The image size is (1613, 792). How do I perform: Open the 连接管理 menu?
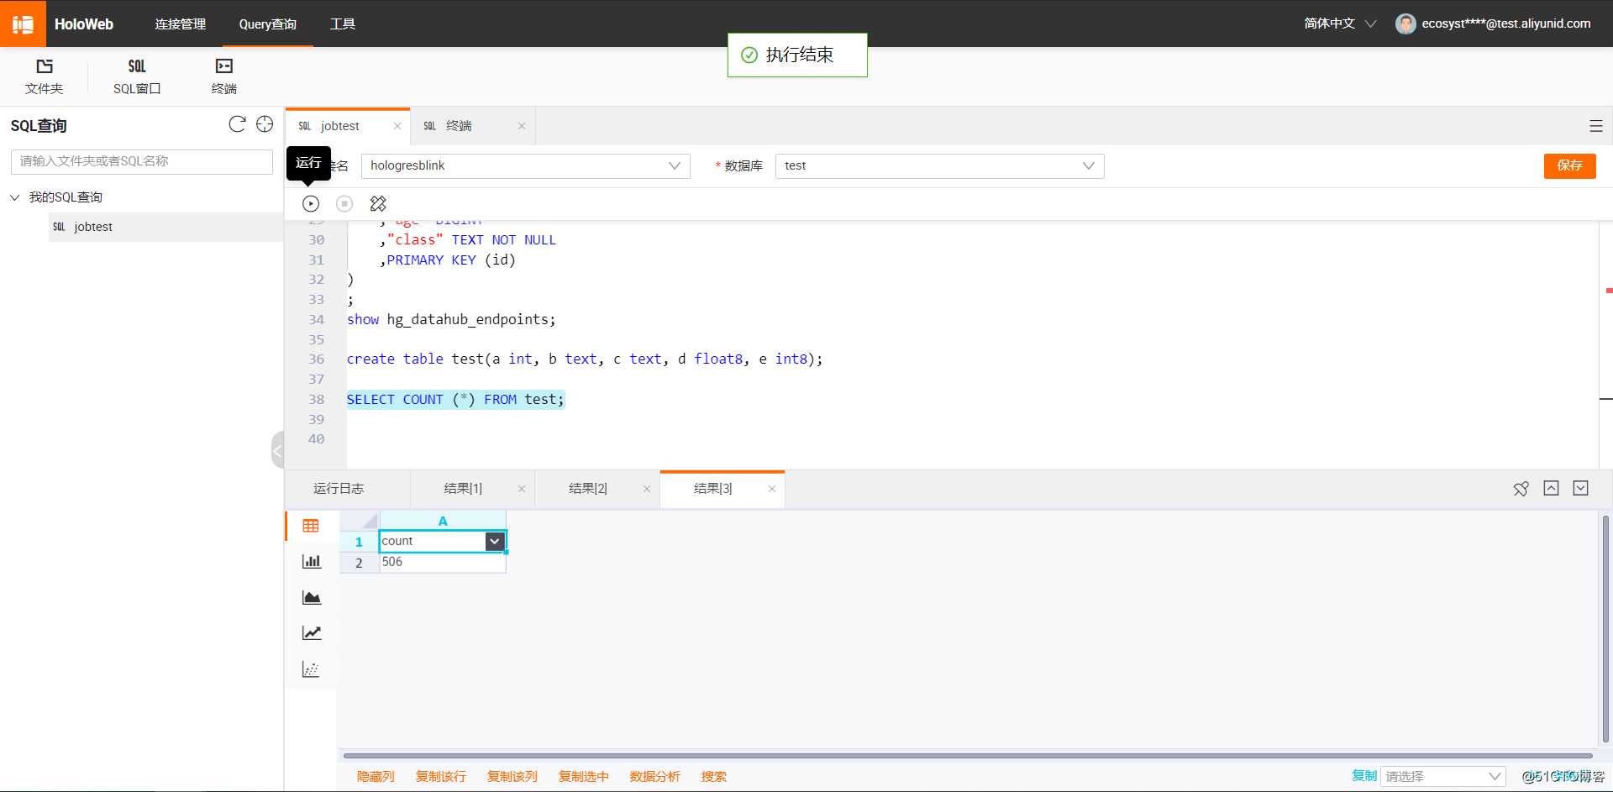(x=180, y=24)
